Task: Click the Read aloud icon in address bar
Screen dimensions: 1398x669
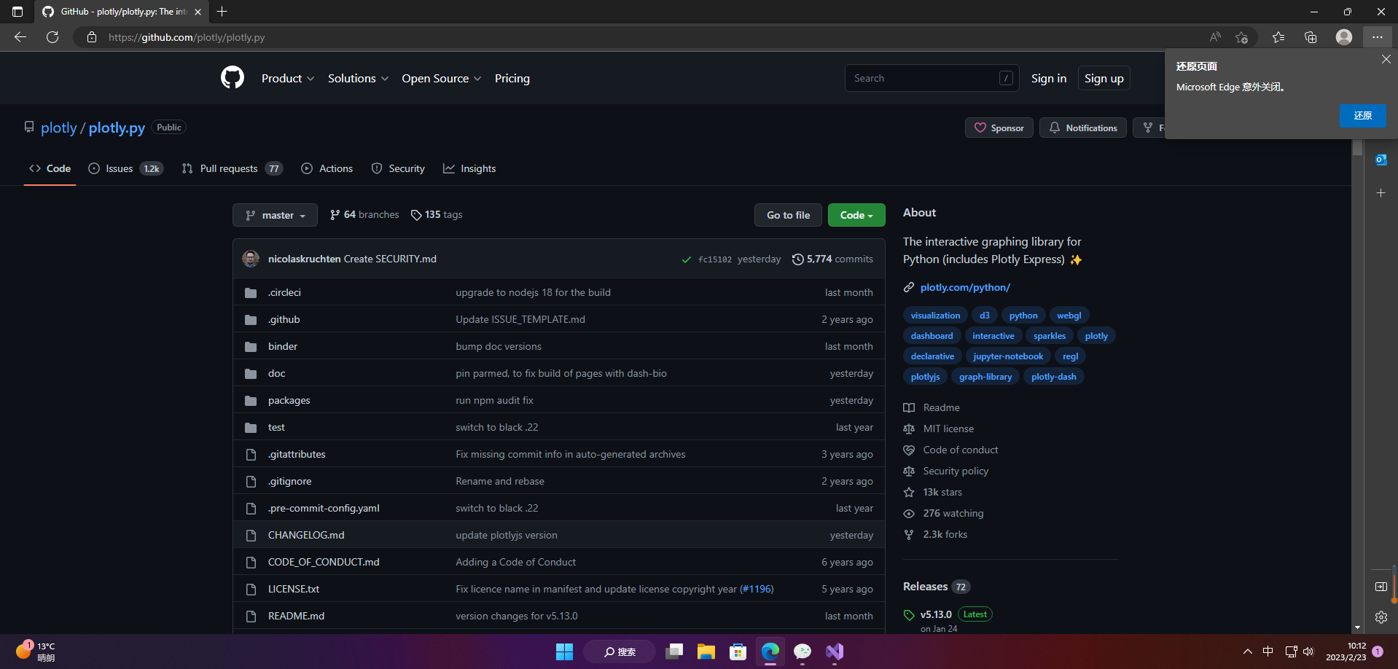Action: (1215, 37)
